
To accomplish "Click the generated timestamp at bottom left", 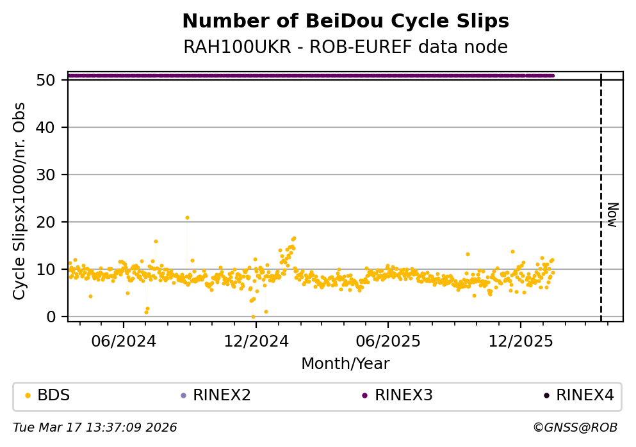I will click(x=95, y=428).
